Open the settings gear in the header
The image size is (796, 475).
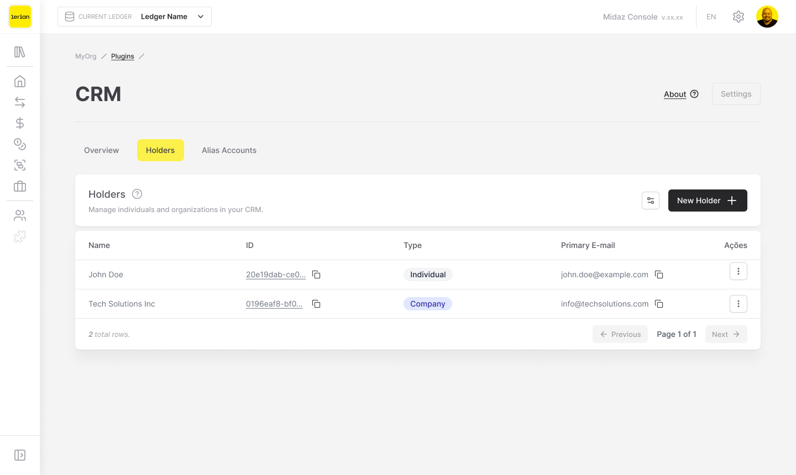point(739,17)
